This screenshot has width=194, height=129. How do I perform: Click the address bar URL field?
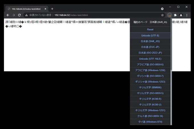(x=94, y=15)
